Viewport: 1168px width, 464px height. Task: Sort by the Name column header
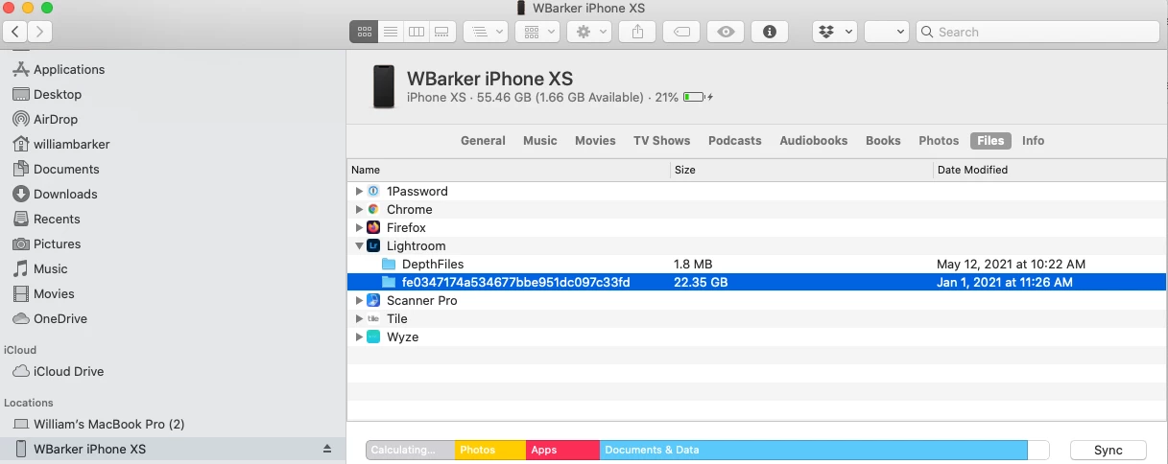(x=509, y=170)
